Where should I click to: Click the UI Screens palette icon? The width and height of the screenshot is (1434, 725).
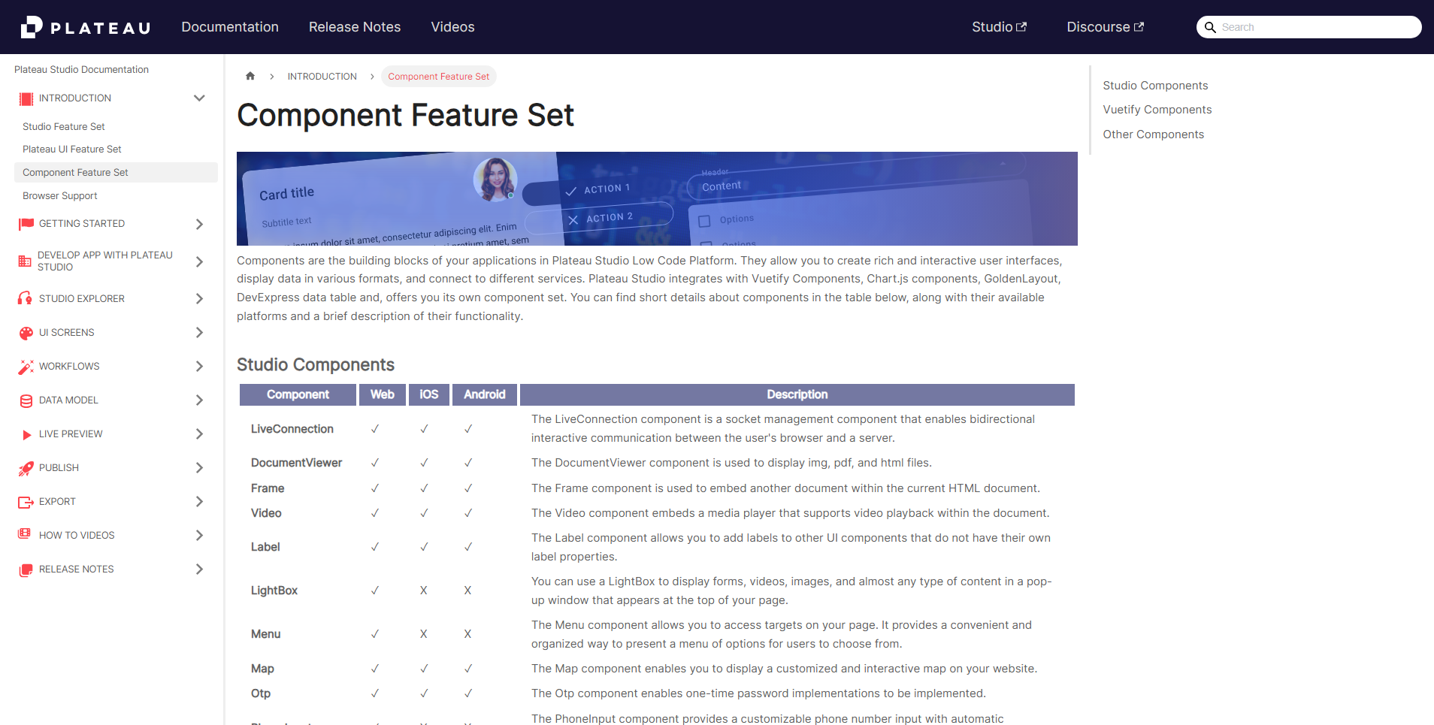pyautogui.click(x=26, y=333)
